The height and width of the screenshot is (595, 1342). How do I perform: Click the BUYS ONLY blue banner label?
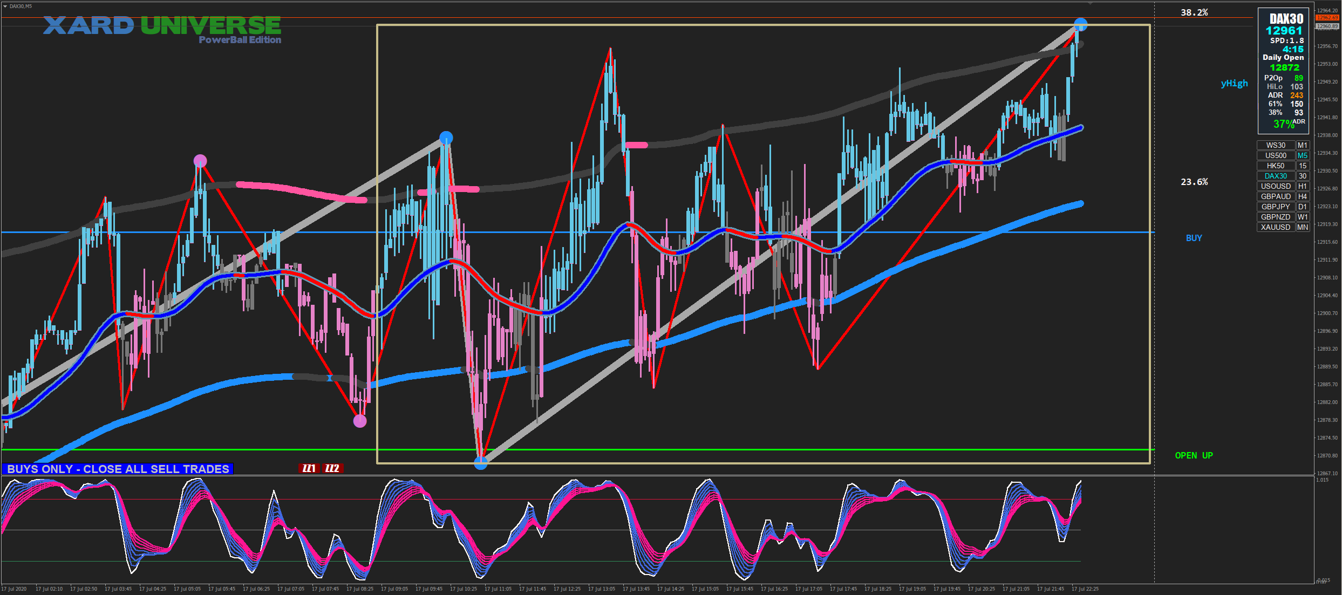(x=118, y=469)
